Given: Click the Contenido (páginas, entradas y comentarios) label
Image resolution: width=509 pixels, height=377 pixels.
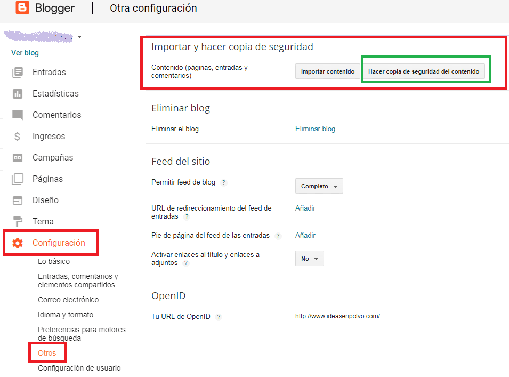Looking at the screenshot, I should click(x=199, y=71).
